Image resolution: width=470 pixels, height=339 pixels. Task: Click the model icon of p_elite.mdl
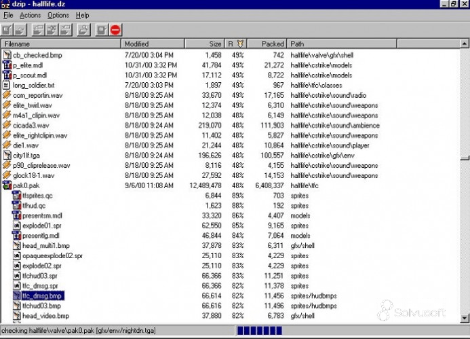point(7,65)
